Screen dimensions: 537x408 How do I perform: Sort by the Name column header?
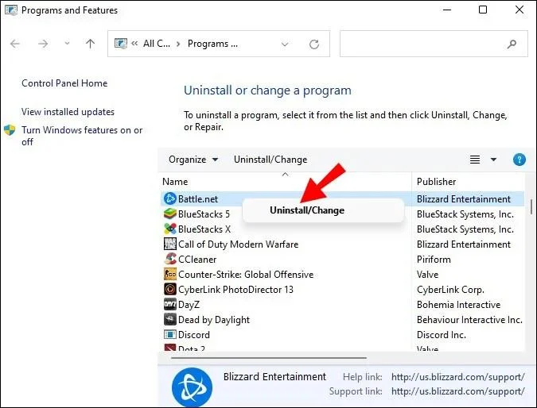[175, 182]
